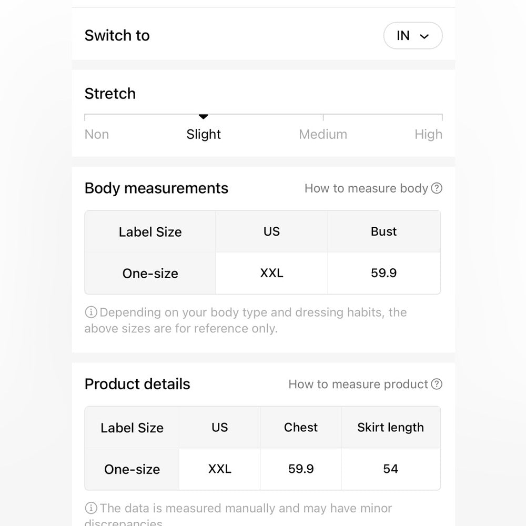This screenshot has height=526, width=526.
Task: Click the XXL cell in Product details
Action: 219,469
